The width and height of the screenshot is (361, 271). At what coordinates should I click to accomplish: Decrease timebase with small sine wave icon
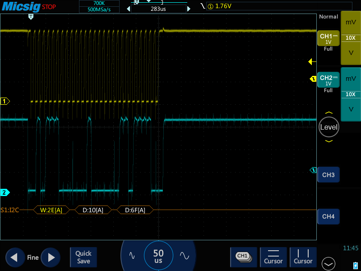pyautogui.click(x=132, y=255)
